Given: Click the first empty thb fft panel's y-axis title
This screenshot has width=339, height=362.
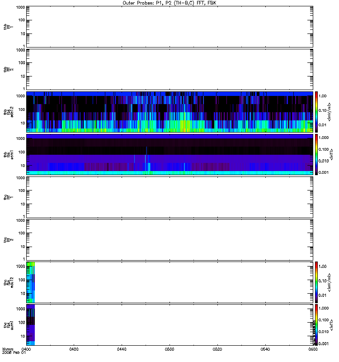Looking at the screenshot, I should 8,27.
